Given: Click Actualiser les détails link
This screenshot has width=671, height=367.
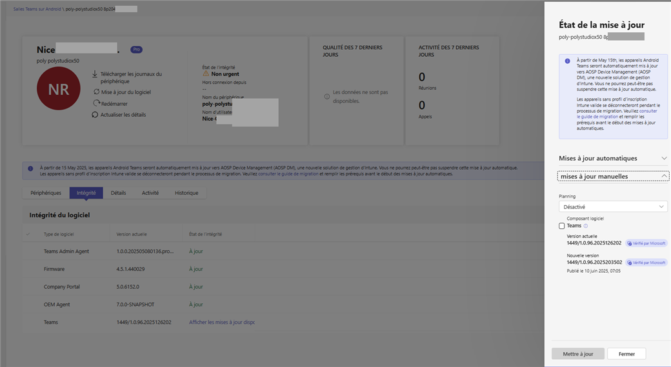Looking at the screenshot, I should coord(123,115).
